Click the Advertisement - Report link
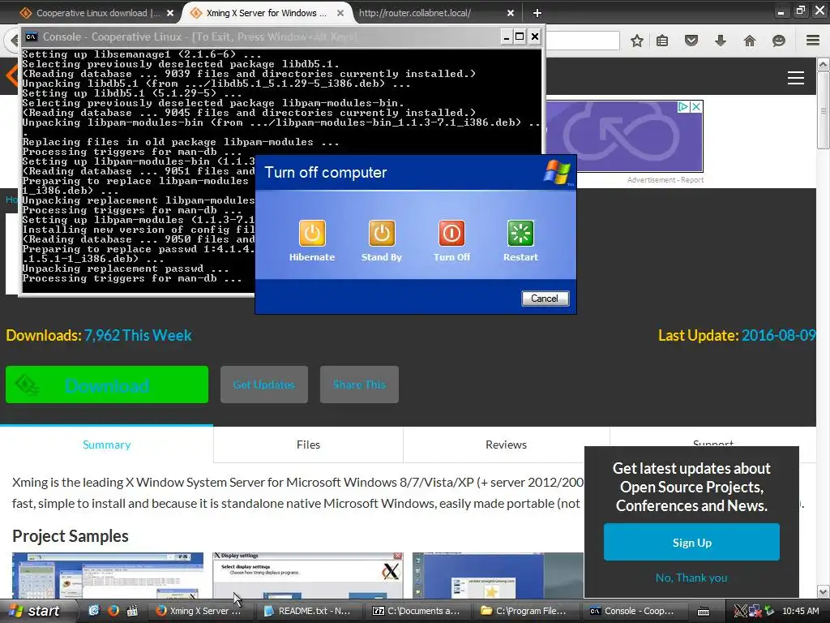The height and width of the screenshot is (623, 830). [665, 180]
